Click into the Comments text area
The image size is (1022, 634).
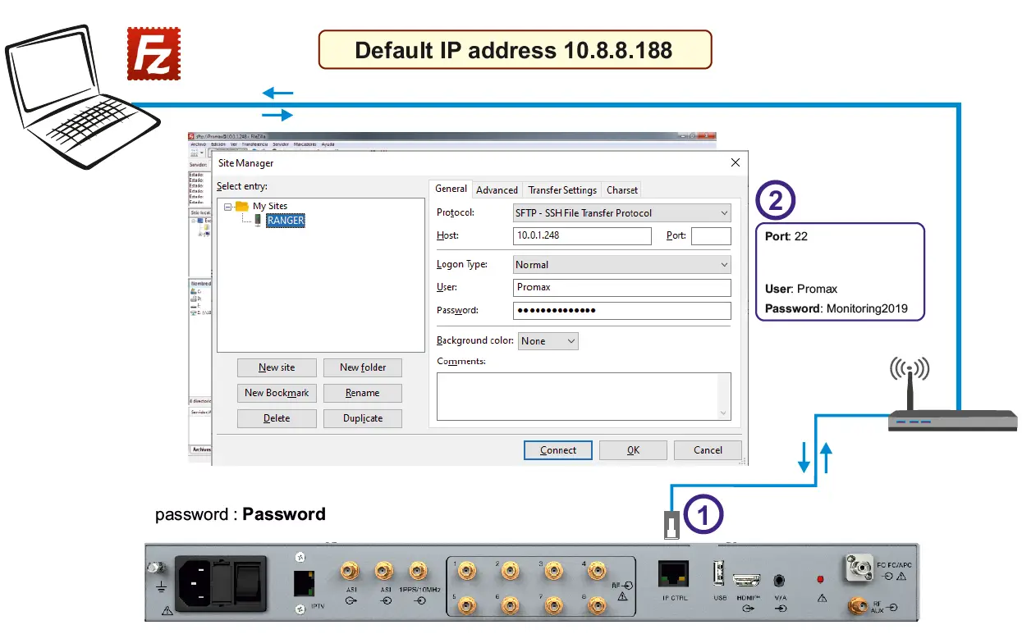tap(577, 397)
